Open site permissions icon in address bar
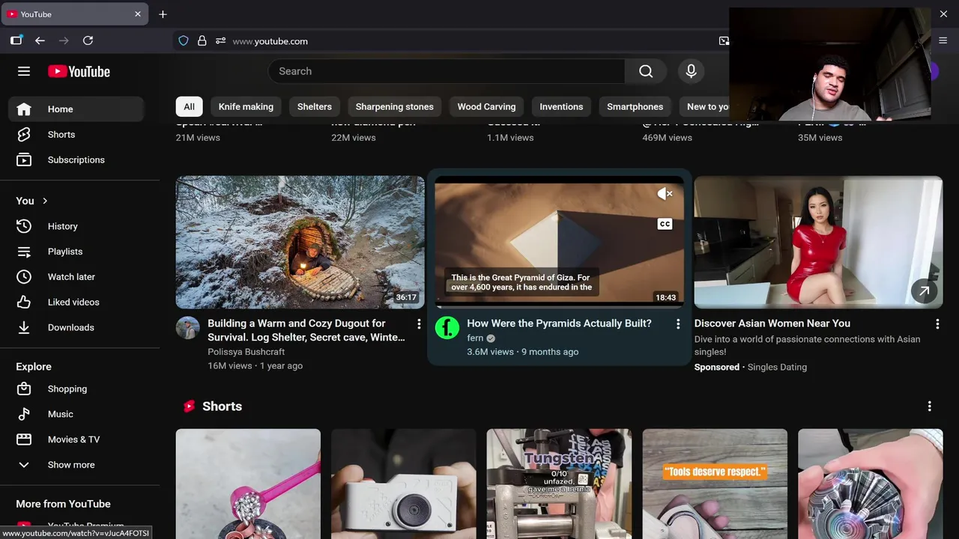Image resolution: width=959 pixels, height=539 pixels. click(x=220, y=40)
